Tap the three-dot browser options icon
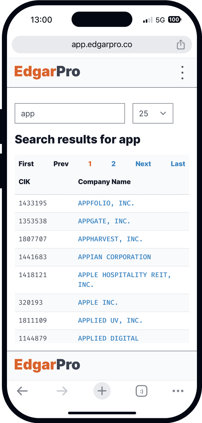Image resolution: width=202 pixels, height=423 pixels. [x=178, y=391]
